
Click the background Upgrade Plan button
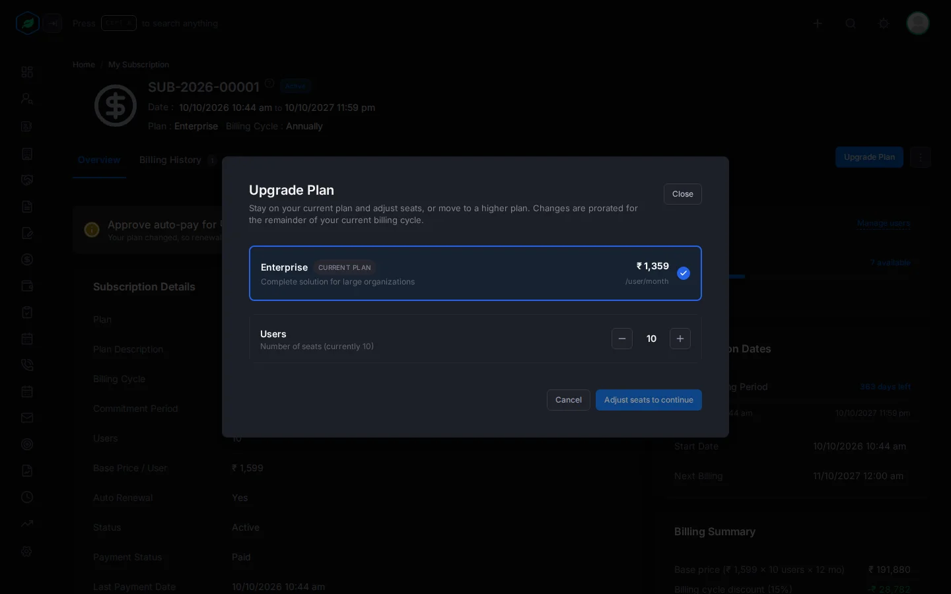pyautogui.click(x=869, y=157)
